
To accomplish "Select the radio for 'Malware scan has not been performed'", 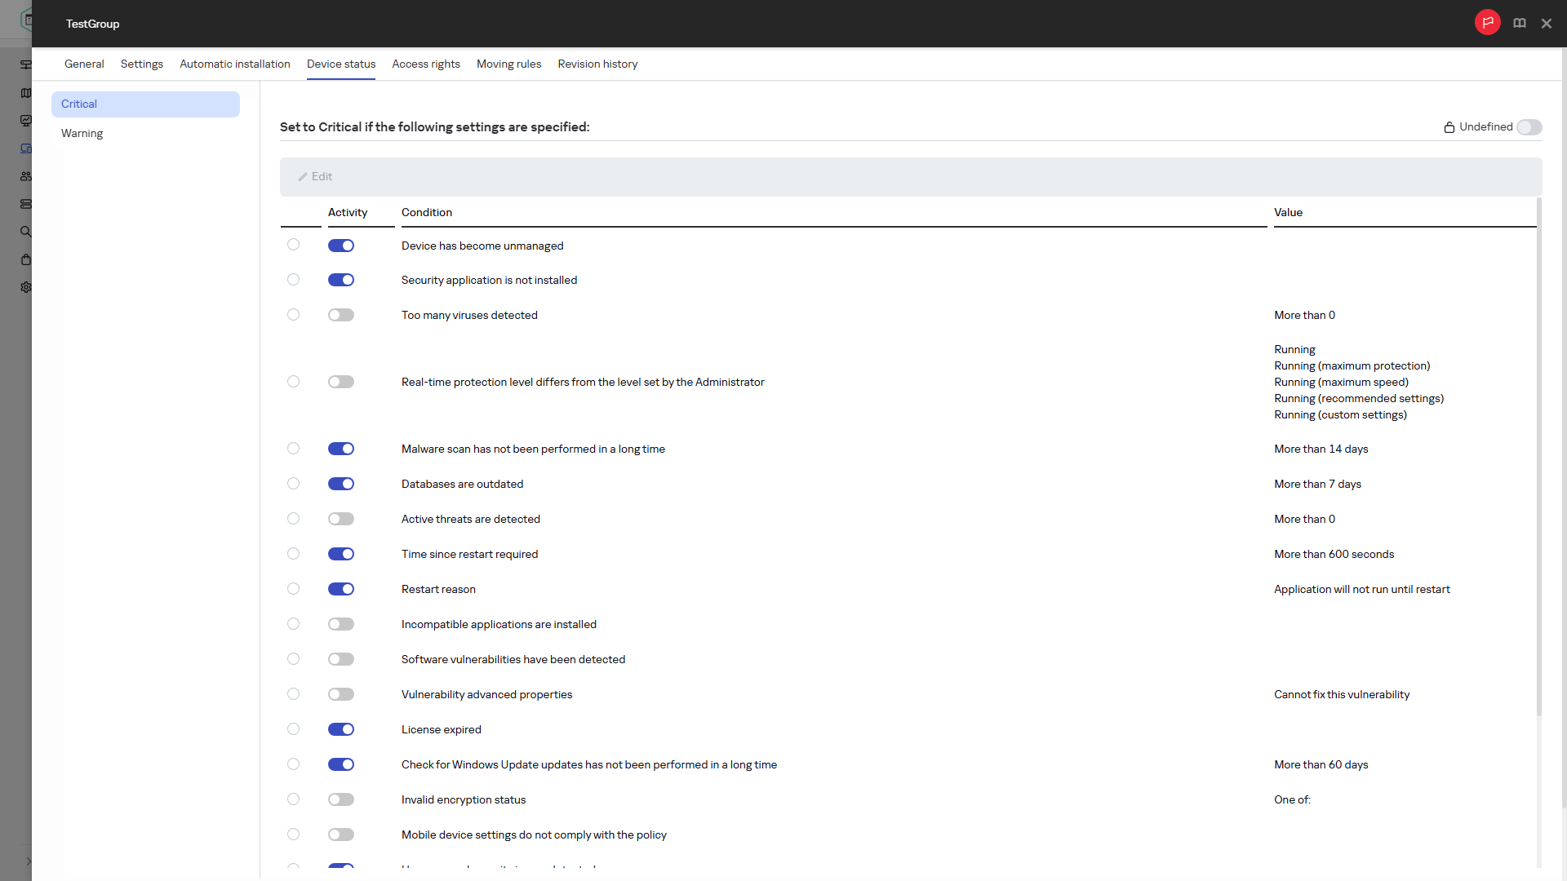I will [x=293, y=449].
